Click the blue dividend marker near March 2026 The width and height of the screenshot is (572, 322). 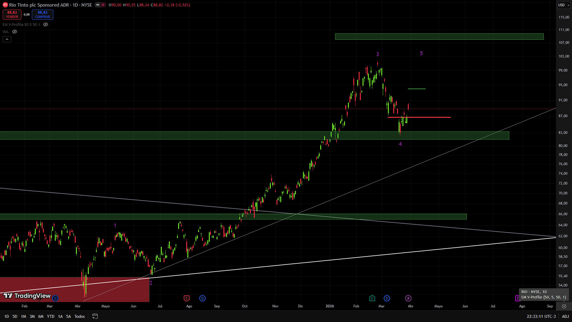[387, 298]
